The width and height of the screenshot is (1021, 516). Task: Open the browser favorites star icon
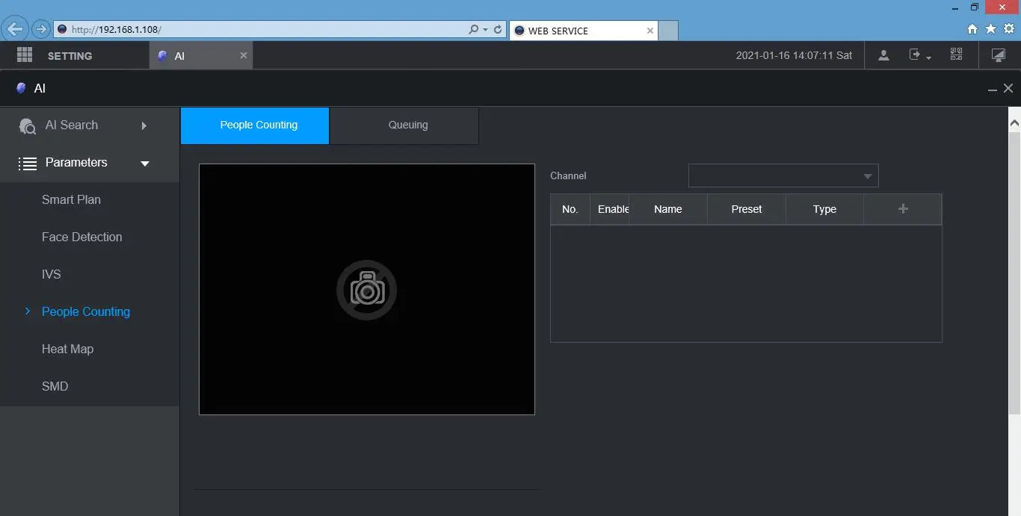point(990,29)
